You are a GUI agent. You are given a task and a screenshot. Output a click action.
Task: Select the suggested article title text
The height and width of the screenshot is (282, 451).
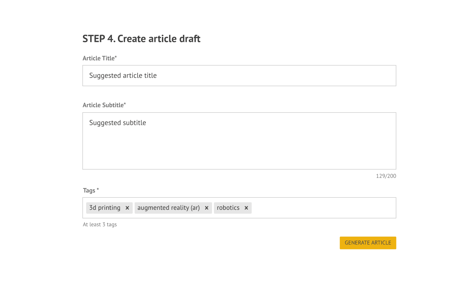123,75
